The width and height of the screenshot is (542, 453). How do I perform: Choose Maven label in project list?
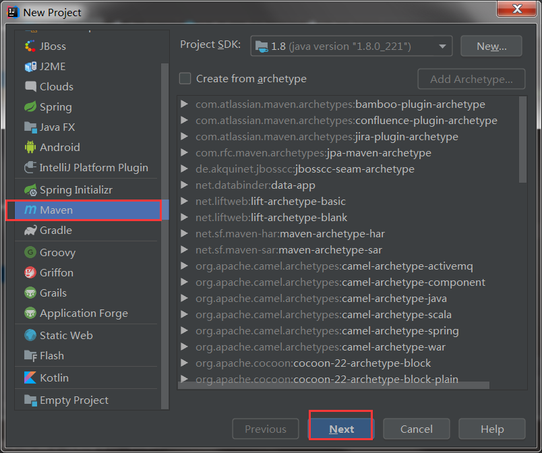[x=57, y=210]
